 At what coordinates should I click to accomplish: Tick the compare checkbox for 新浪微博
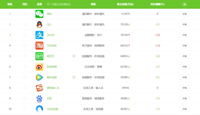pos(25,67)
